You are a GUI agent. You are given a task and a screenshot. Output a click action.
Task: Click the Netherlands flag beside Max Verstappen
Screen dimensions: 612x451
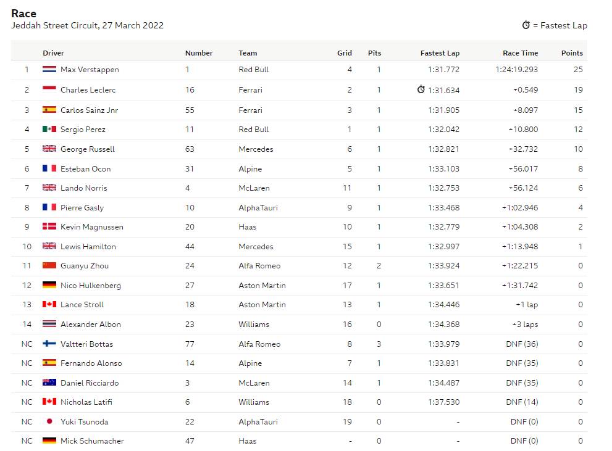49,69
